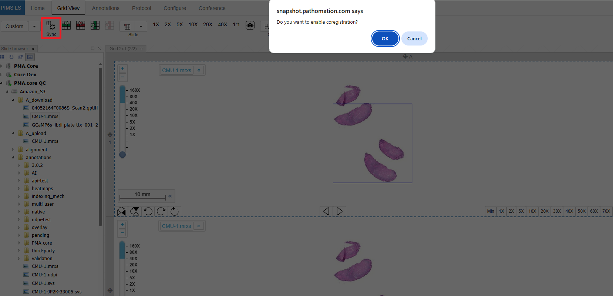613x296 pixels.
Task: Toggle thumbnail view in Slide browser
Action: click(30, 57)
